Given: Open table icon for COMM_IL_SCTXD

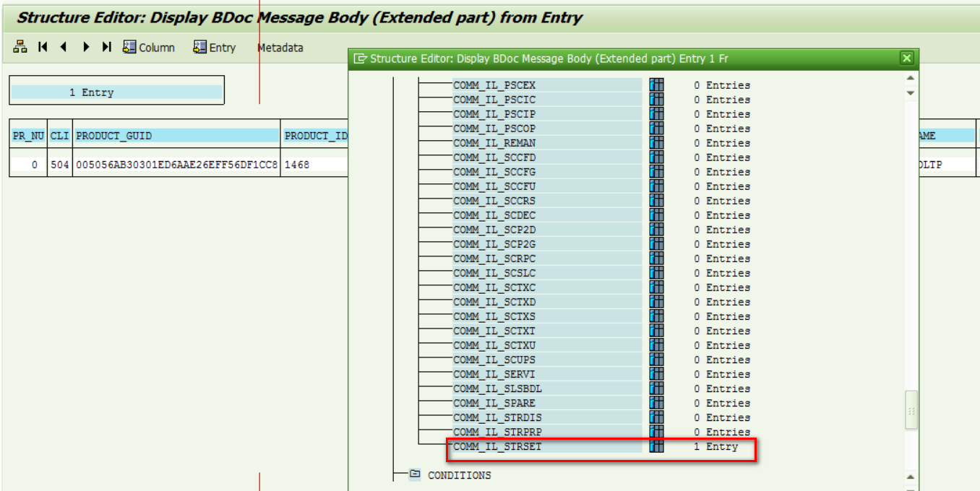Looking at the screenshot, I should 656,302.
